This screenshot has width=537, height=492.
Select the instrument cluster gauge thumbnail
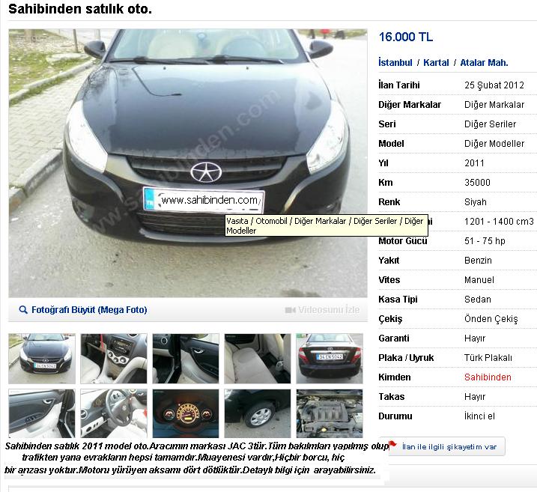pos(186,413)
